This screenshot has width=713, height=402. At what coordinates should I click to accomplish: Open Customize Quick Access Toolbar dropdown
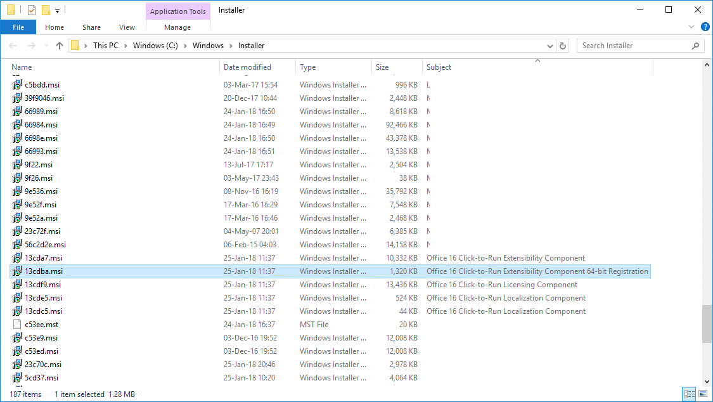pos(57,10)
